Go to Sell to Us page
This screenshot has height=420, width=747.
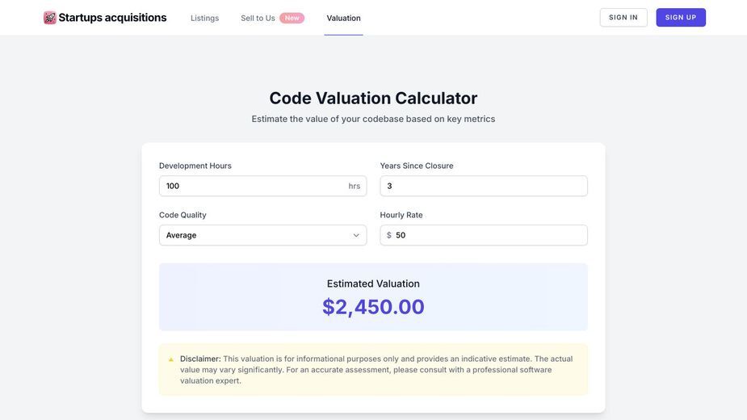pos(258,18)
